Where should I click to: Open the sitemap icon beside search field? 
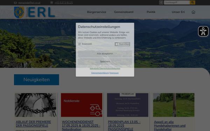(161, 2)
